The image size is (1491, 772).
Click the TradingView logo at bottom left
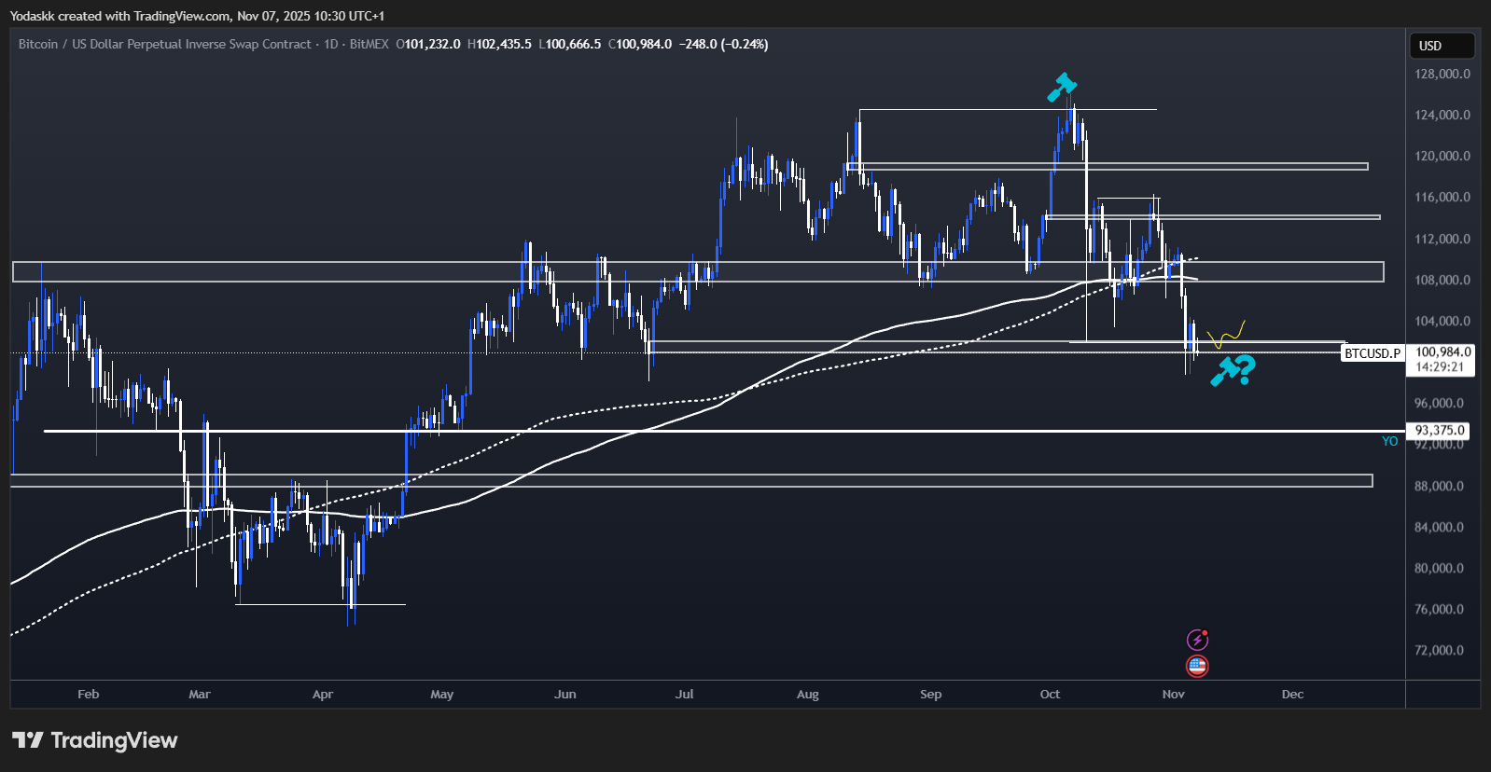click(94, 740)
